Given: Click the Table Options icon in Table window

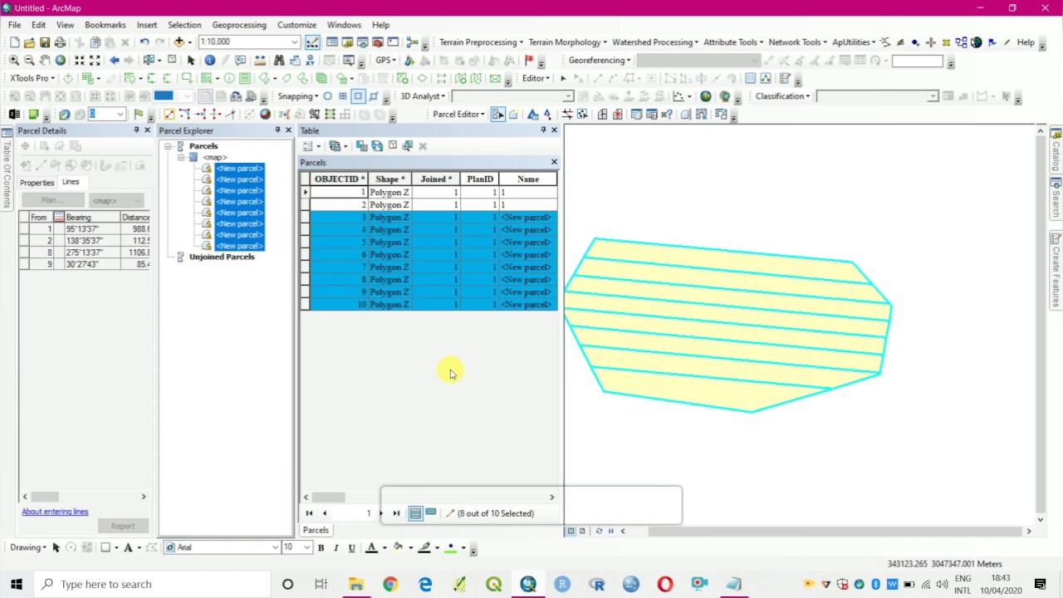Looking at the screenshot, I should tap(309, 146).
